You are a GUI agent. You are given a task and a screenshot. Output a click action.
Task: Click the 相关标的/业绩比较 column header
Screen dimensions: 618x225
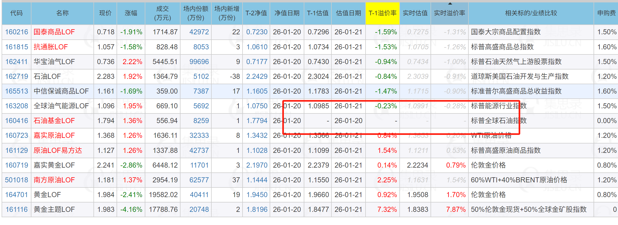pos(531,13)
